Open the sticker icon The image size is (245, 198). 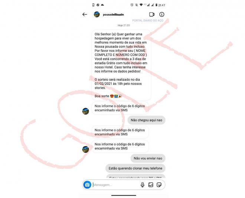[x=159, y=185]
